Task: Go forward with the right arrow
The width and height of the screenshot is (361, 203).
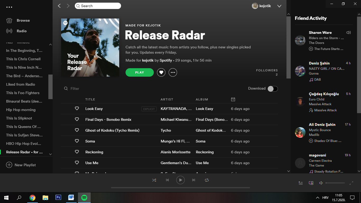Action: coord(68,6)
